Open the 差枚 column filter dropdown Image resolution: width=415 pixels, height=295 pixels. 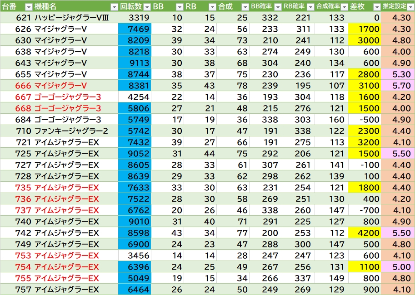(376, 7)
